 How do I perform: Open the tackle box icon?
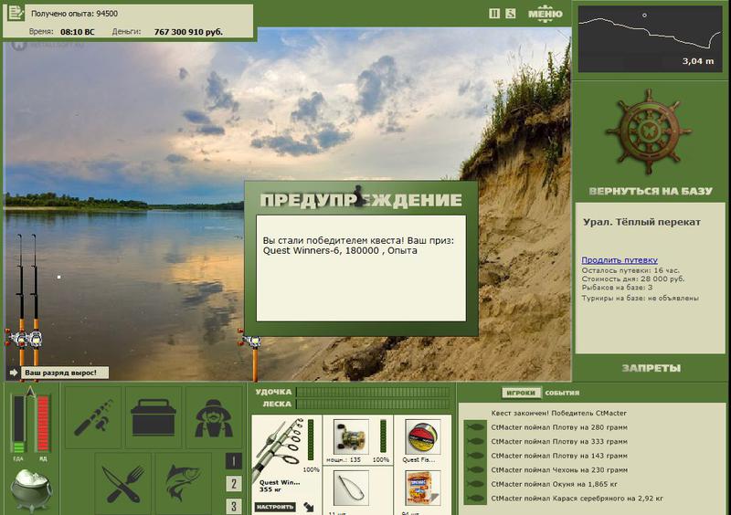tap(154, 417)
